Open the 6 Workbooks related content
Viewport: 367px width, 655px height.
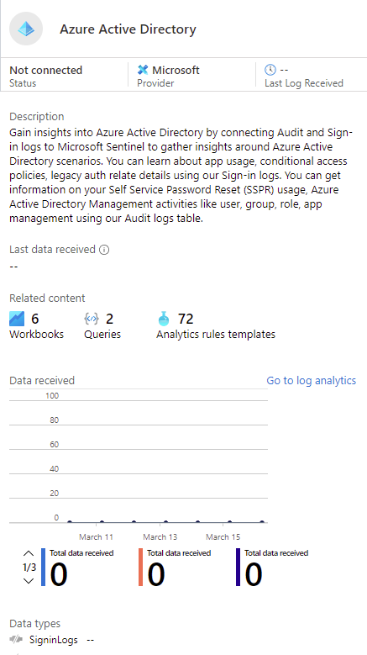click(36, 326)
